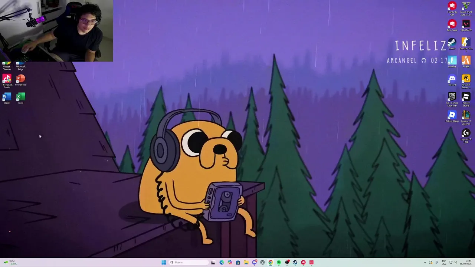Select the FiveM desktop icon
The image size is (475, 267).
[x=466, y=62]
